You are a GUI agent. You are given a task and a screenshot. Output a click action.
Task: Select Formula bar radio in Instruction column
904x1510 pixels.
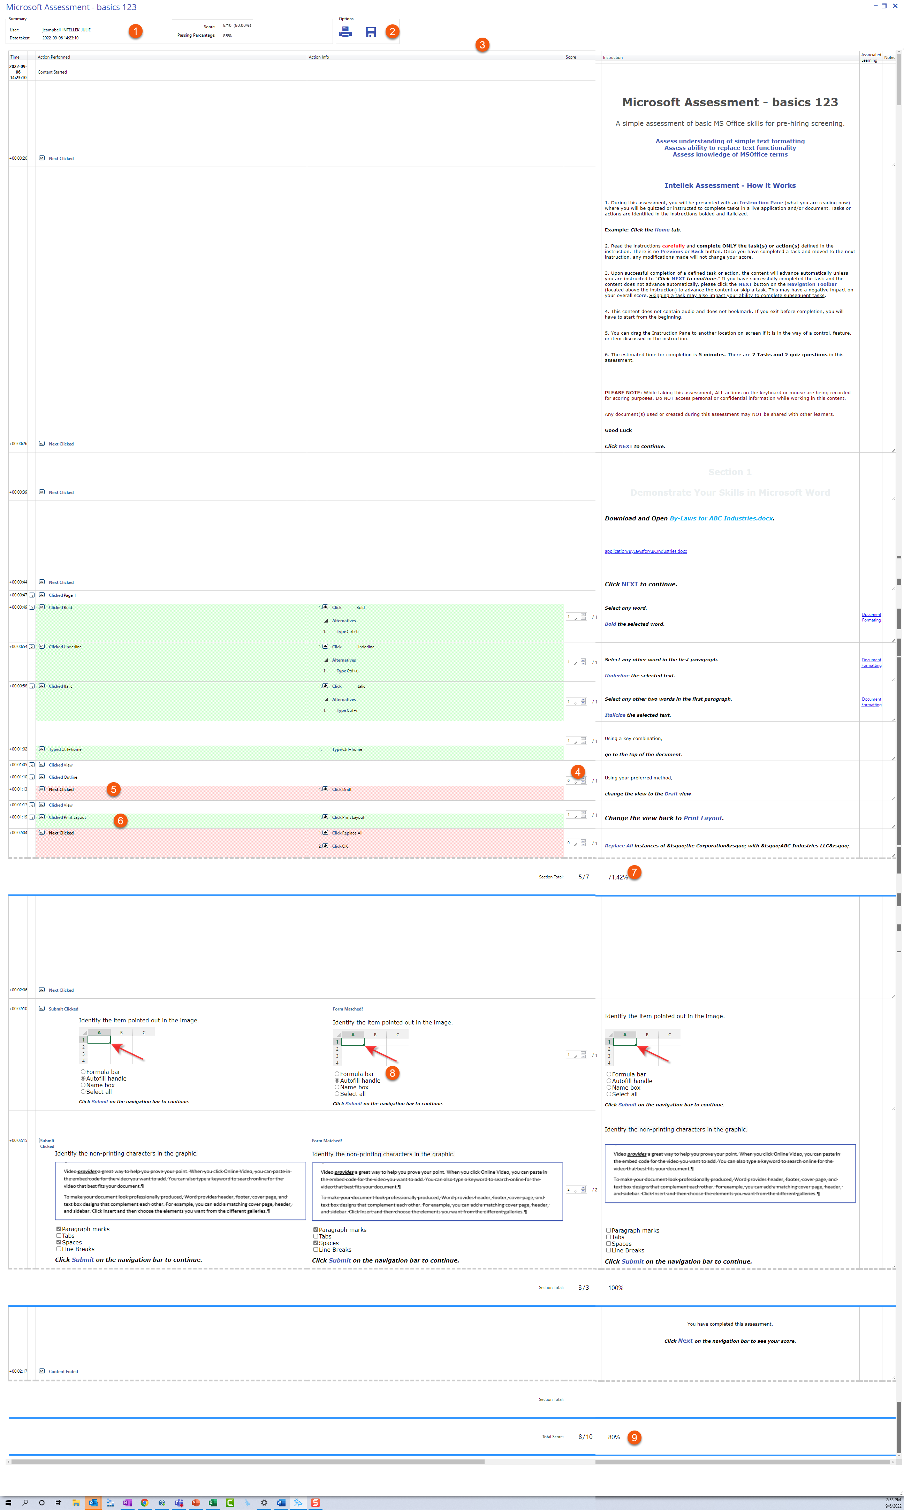coord(609,1075)
